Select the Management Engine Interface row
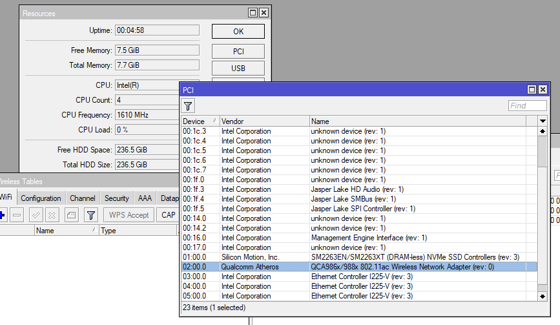 point(359,238)
